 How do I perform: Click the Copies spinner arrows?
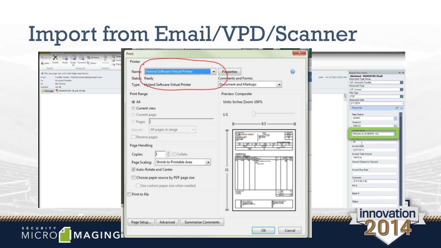(168, 154)
